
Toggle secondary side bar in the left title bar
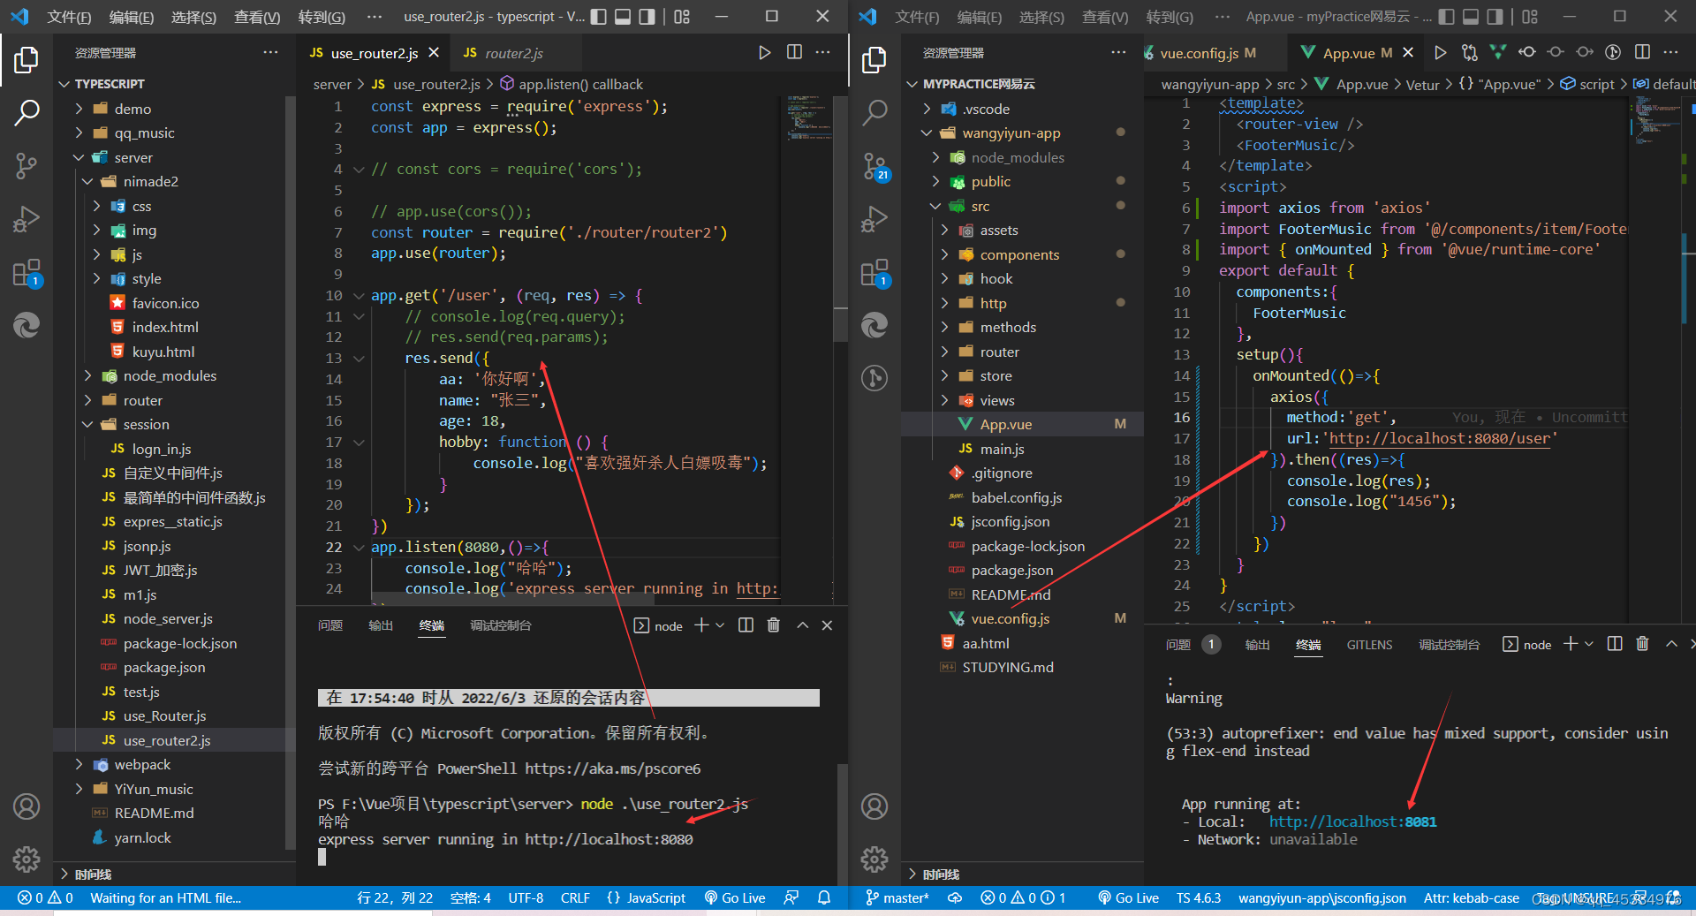[647, 16]
